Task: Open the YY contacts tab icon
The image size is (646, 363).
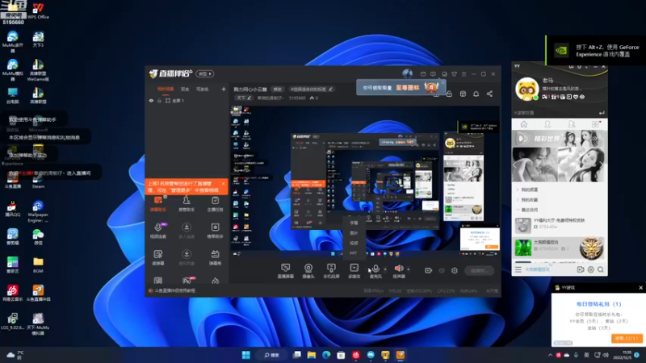Action: coord(547,124)
